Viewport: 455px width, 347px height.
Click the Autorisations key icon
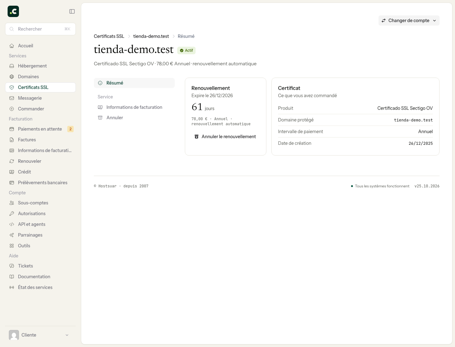[x=12, y=214]
